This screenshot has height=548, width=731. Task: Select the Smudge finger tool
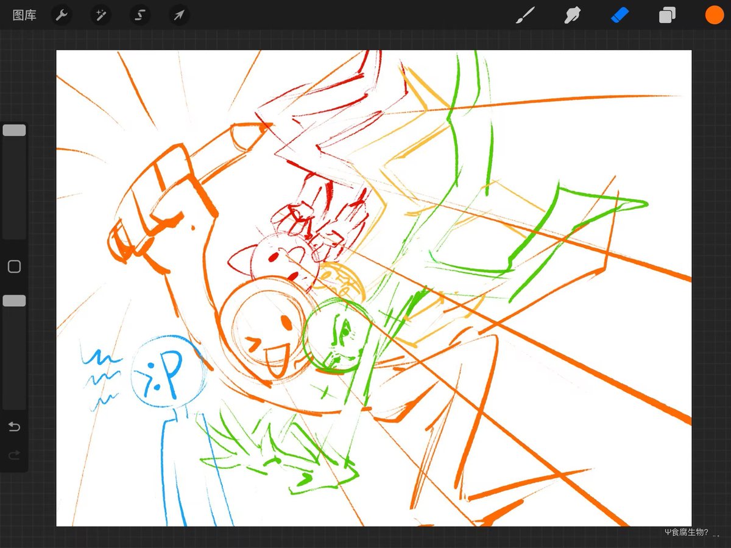[572, 15]
